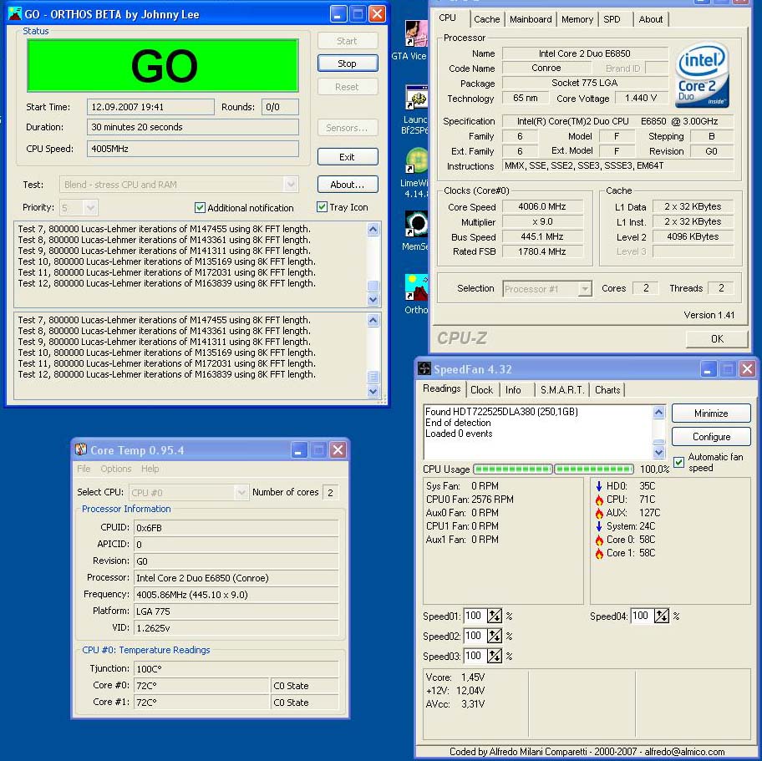762x761 pixels.
Task: Open the Help menu in Core Temp
Action: point(150,469)
